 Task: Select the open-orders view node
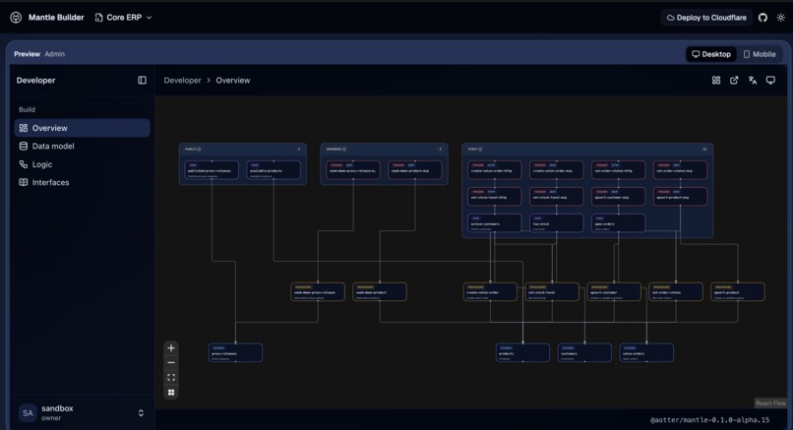[618, 223]
